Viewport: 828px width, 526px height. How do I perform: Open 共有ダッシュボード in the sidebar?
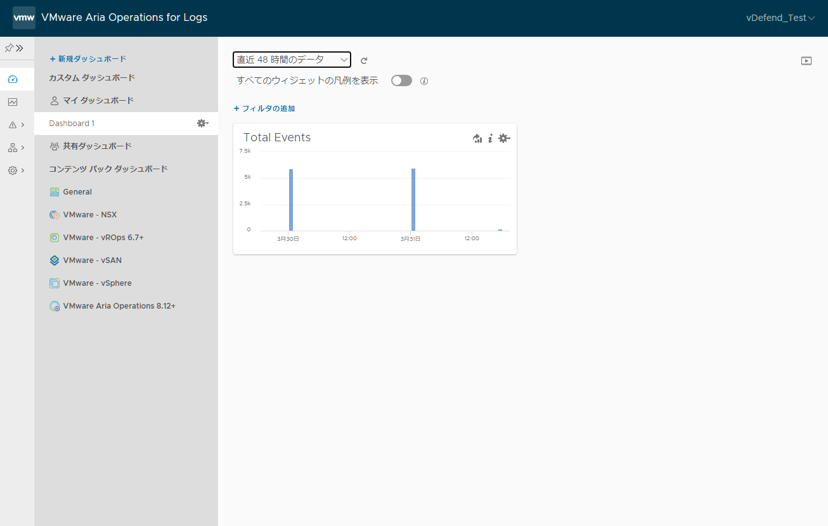point(97,146)
